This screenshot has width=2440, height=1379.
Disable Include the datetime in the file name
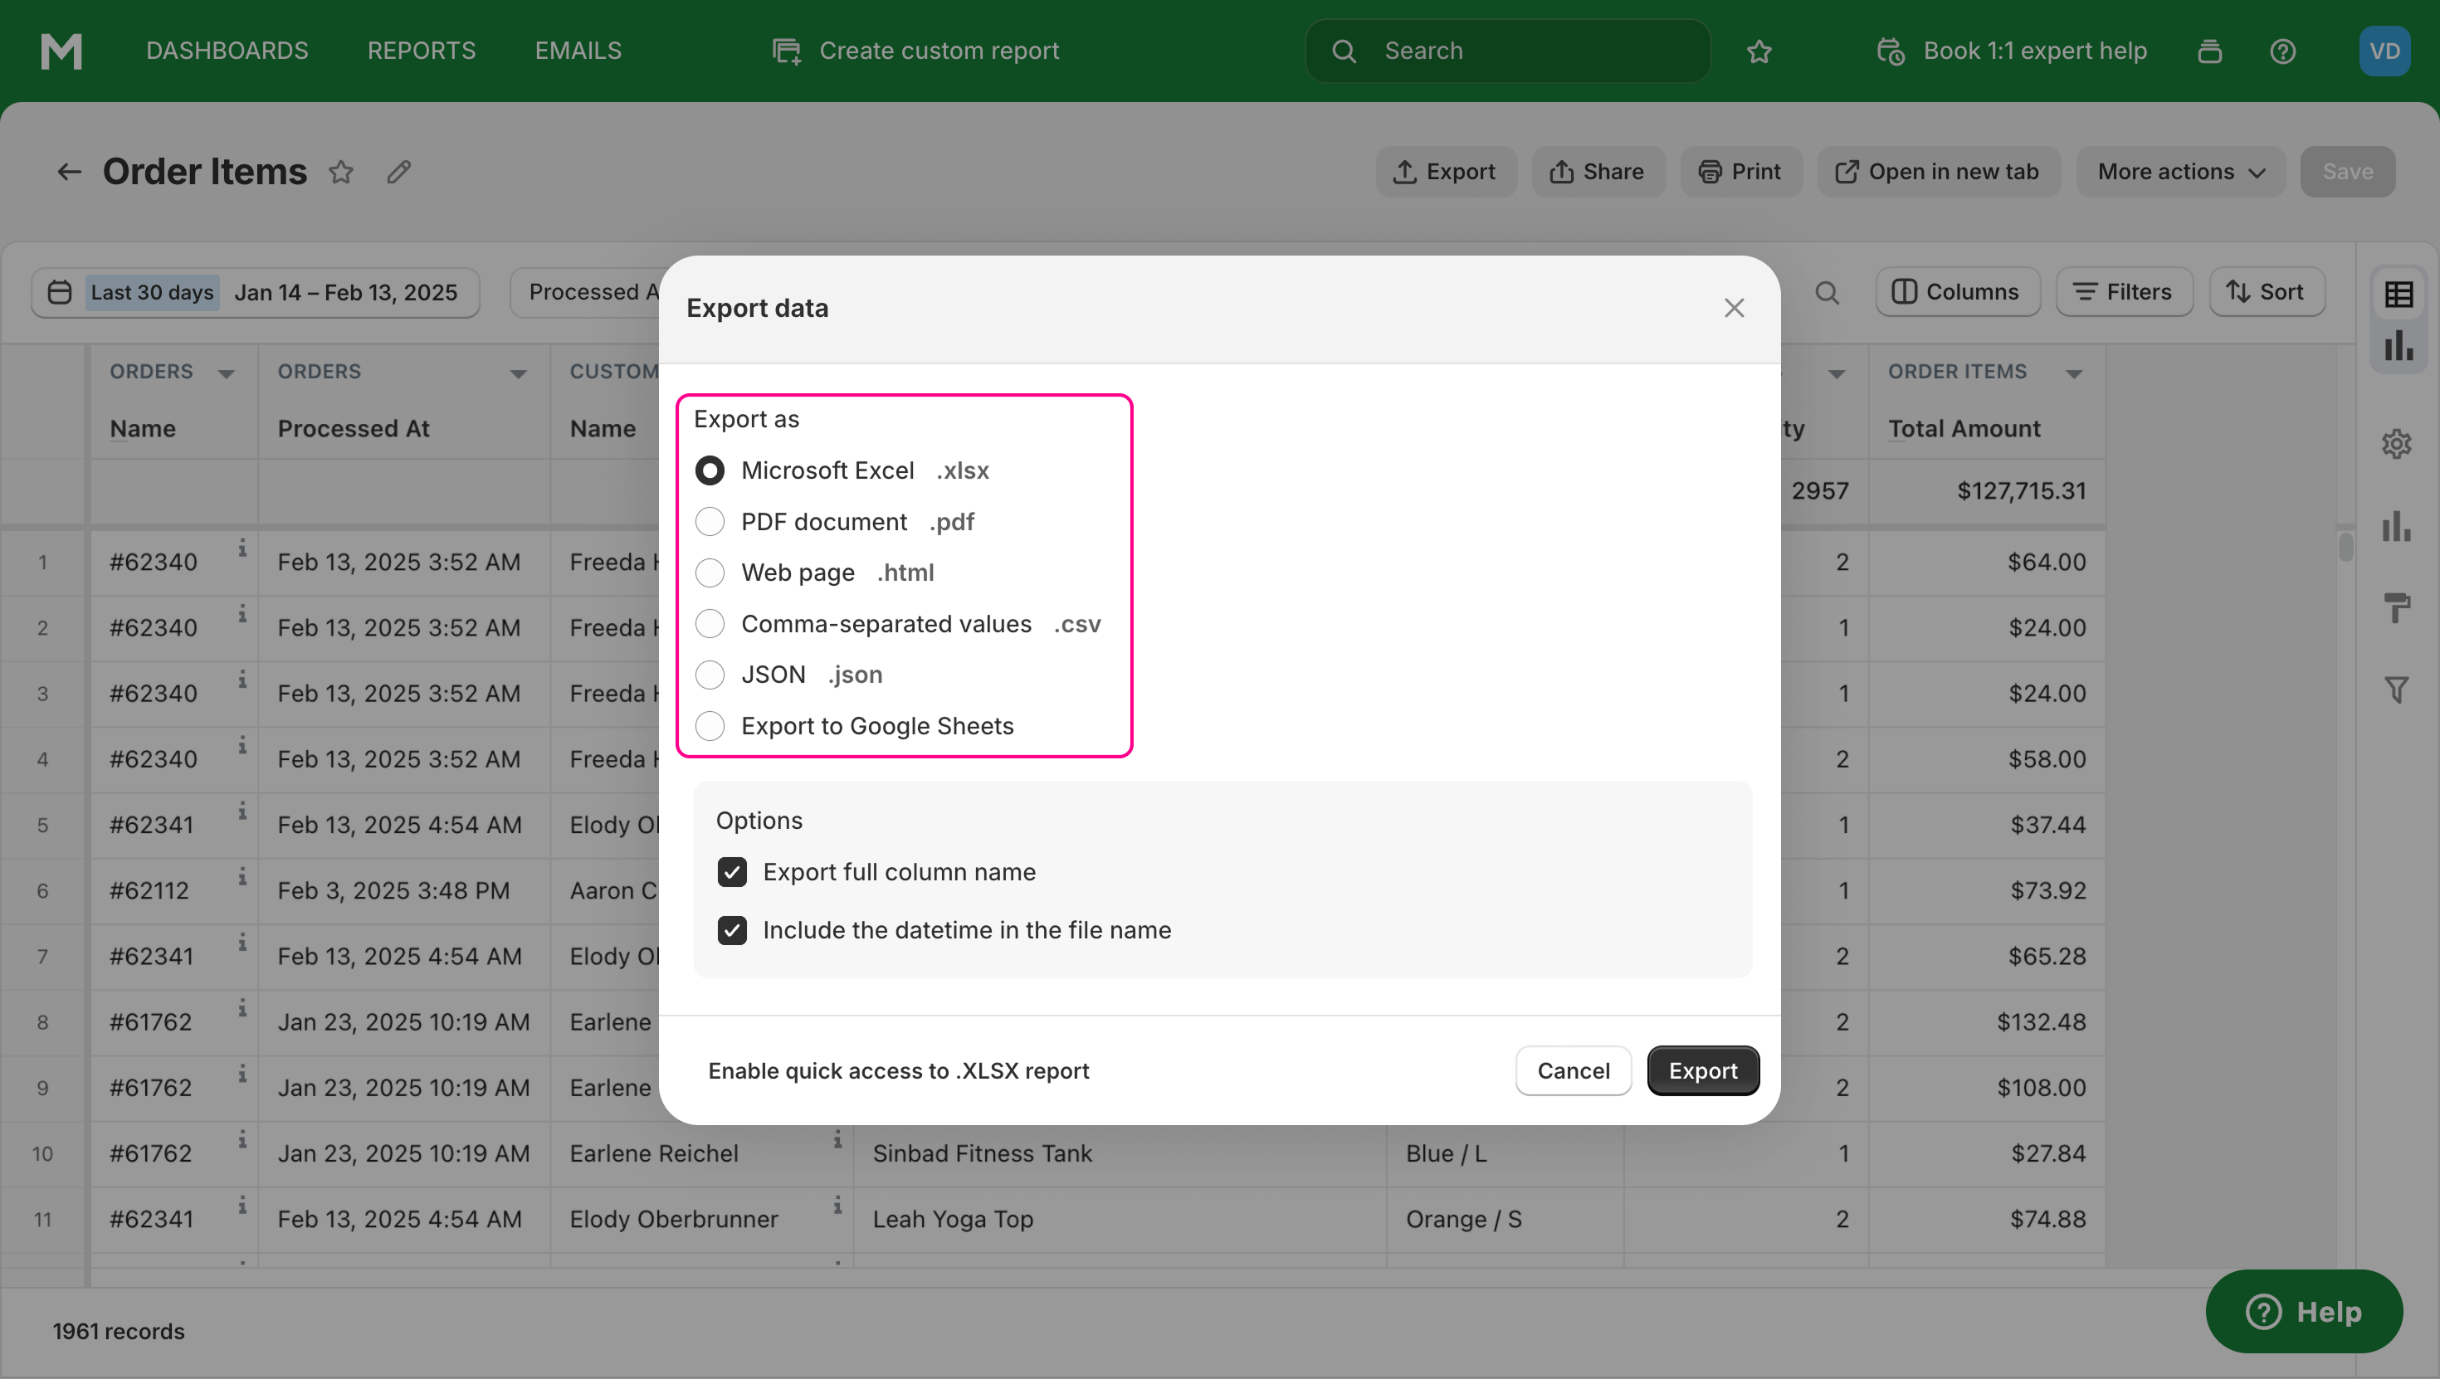pos(732,930)
